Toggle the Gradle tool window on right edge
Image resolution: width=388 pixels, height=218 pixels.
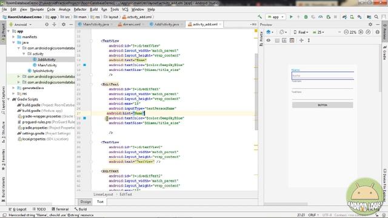[385, 53]
